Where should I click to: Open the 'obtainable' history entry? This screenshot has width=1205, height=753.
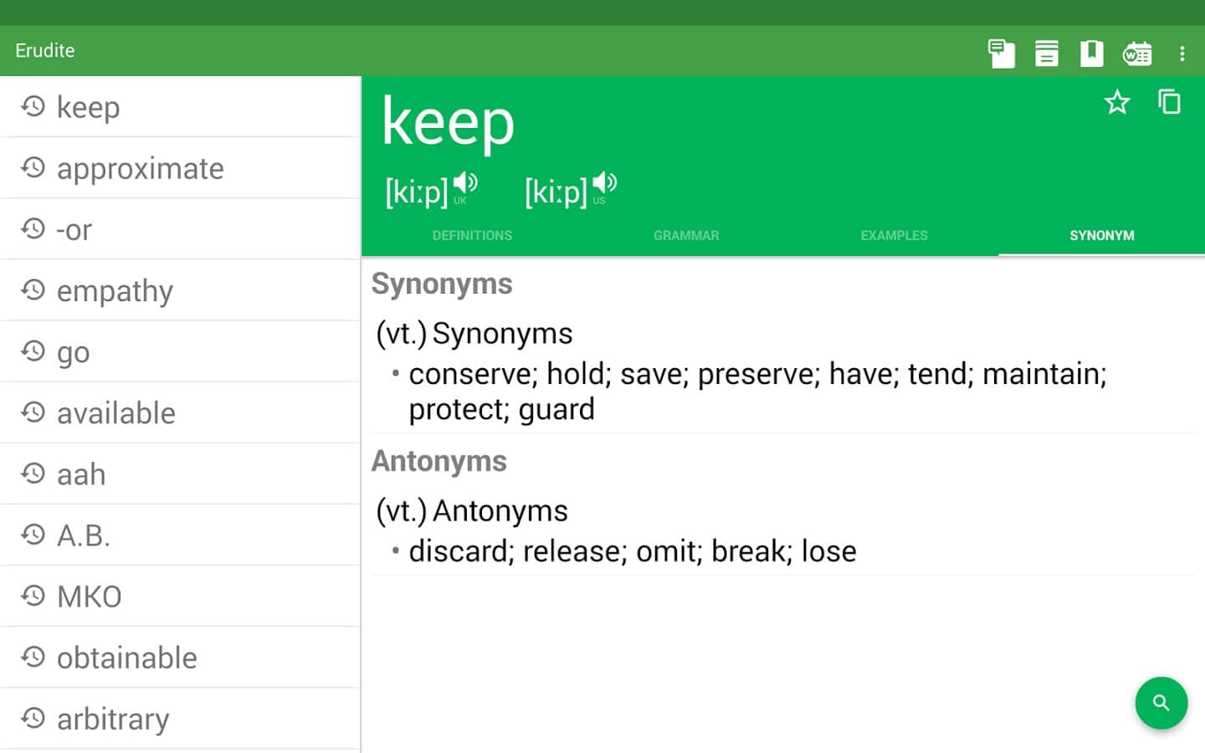coord(126,658)
